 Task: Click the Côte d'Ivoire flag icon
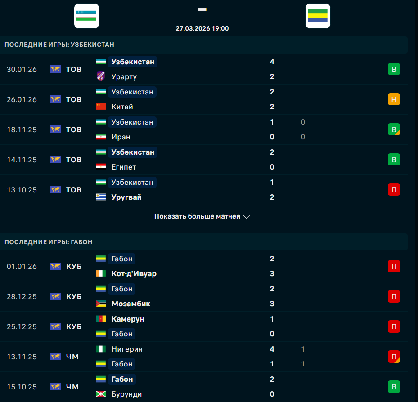(101, 274)
